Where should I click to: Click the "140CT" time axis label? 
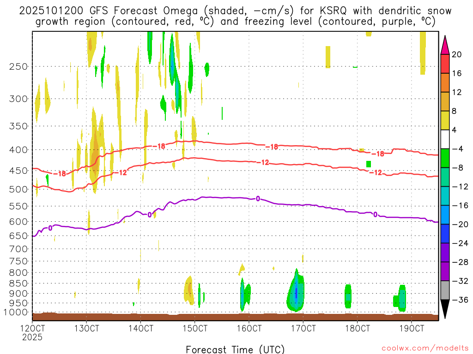140,328
